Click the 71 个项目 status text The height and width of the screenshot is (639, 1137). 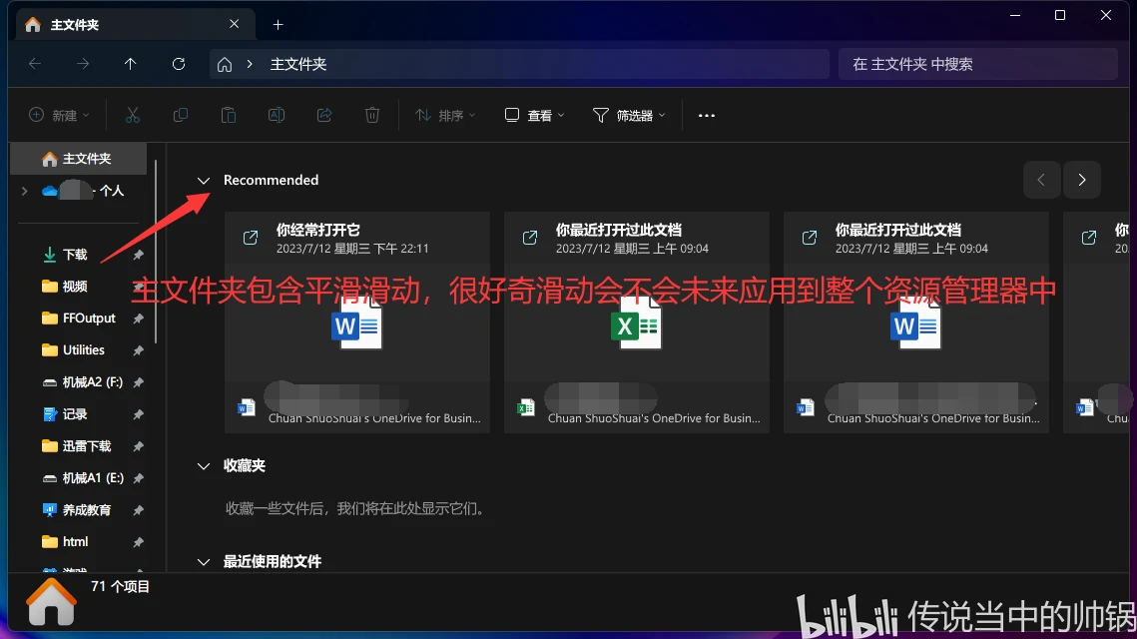(x=121, y=587)
